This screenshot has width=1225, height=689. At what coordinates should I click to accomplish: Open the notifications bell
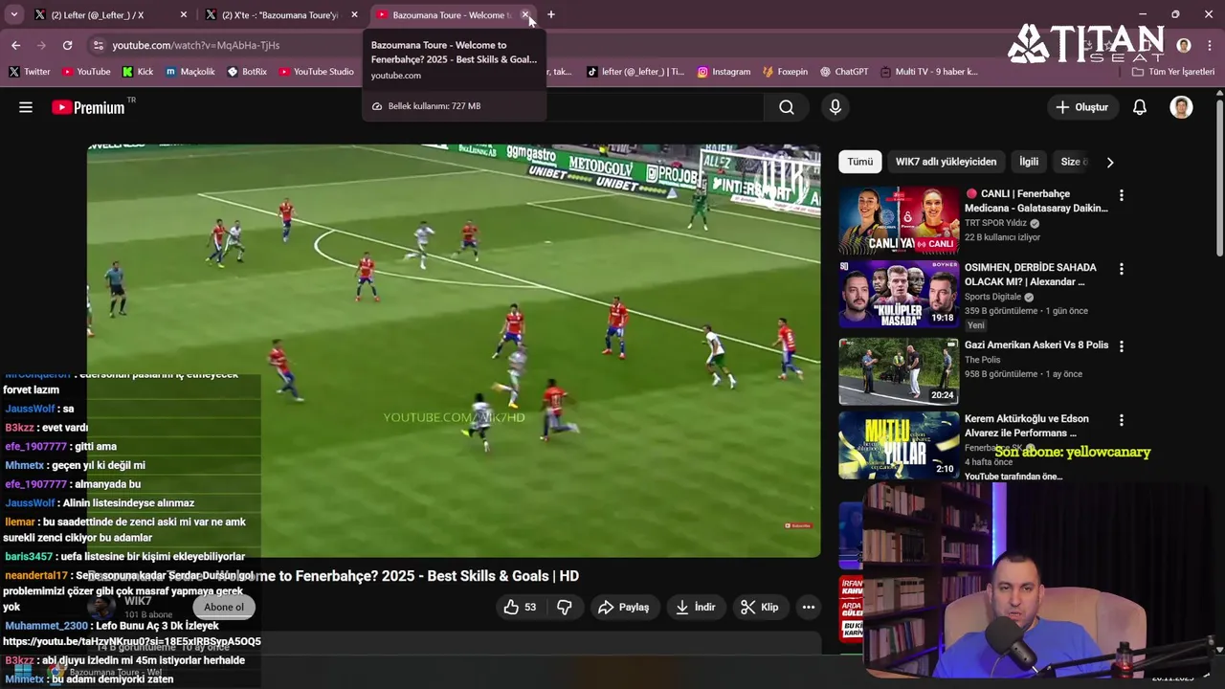(x=1140, y=107)
